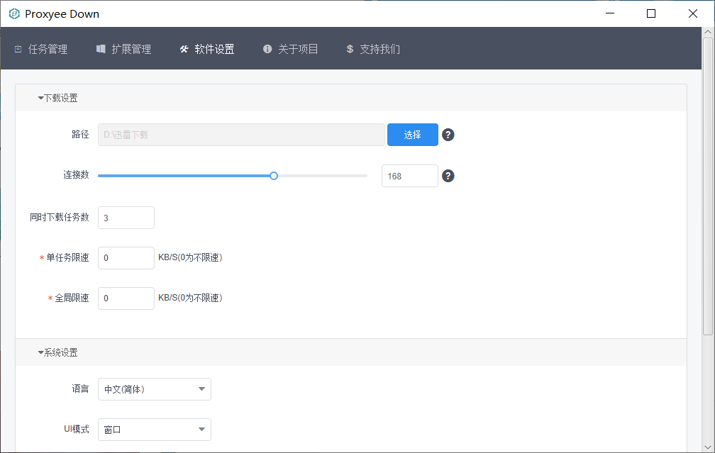The image size is (715, 453).
Task: Open the 关于项目 tab
Action: click(x=297, y=49)
